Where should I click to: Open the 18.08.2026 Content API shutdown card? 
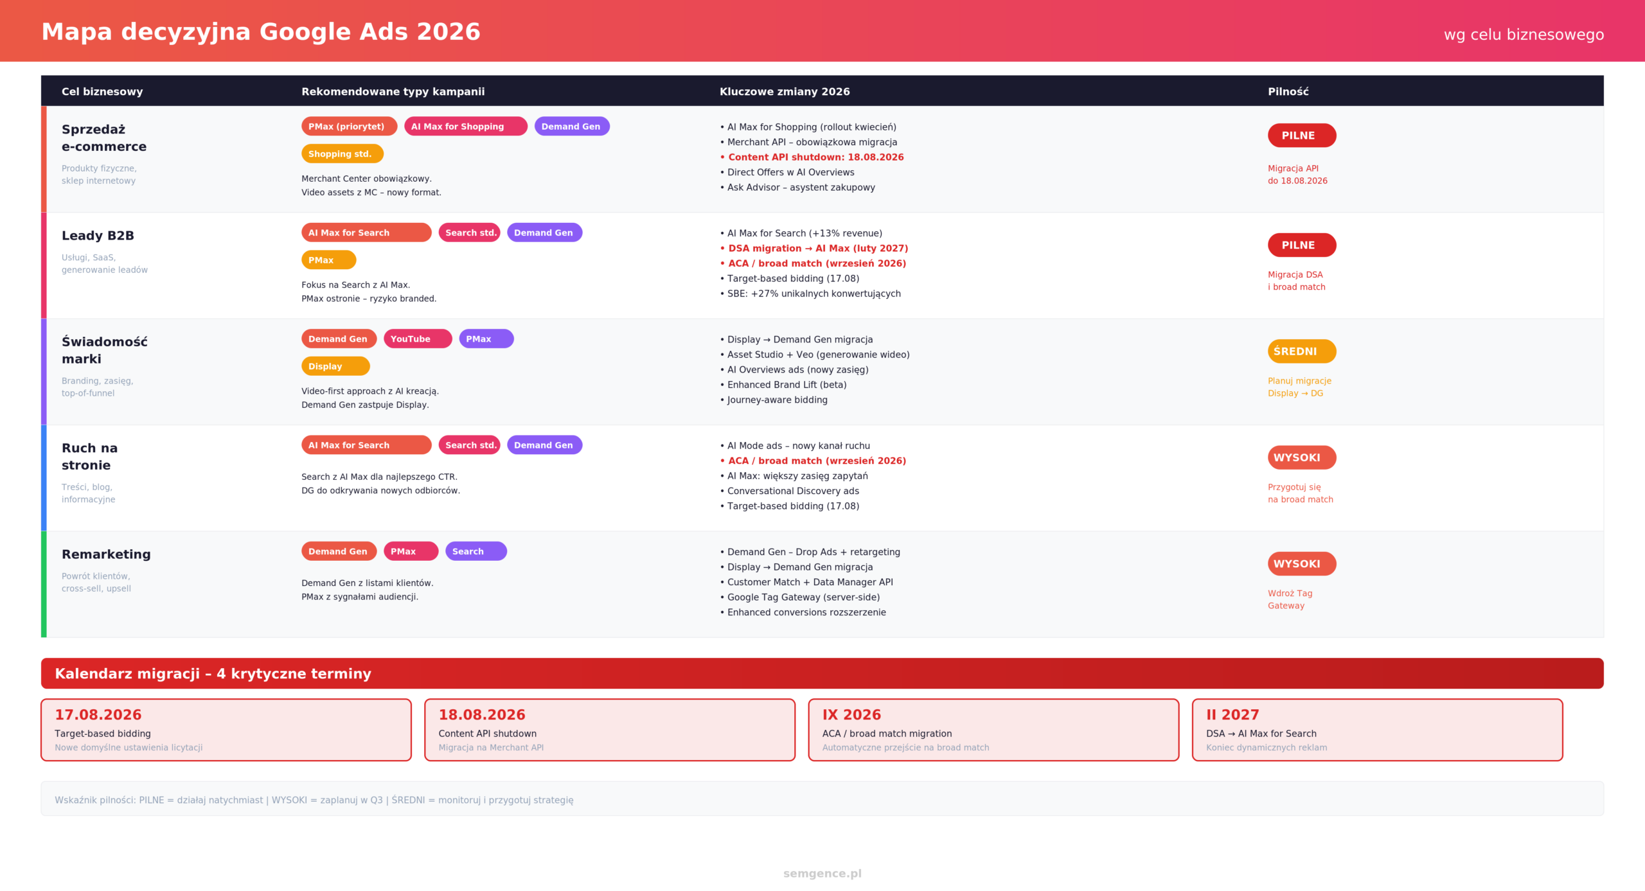tap(610, 730)
